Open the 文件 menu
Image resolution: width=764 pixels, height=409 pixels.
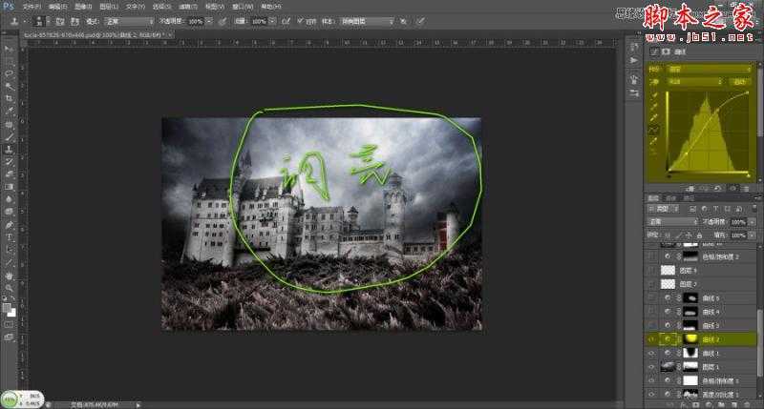pos(32,7)
